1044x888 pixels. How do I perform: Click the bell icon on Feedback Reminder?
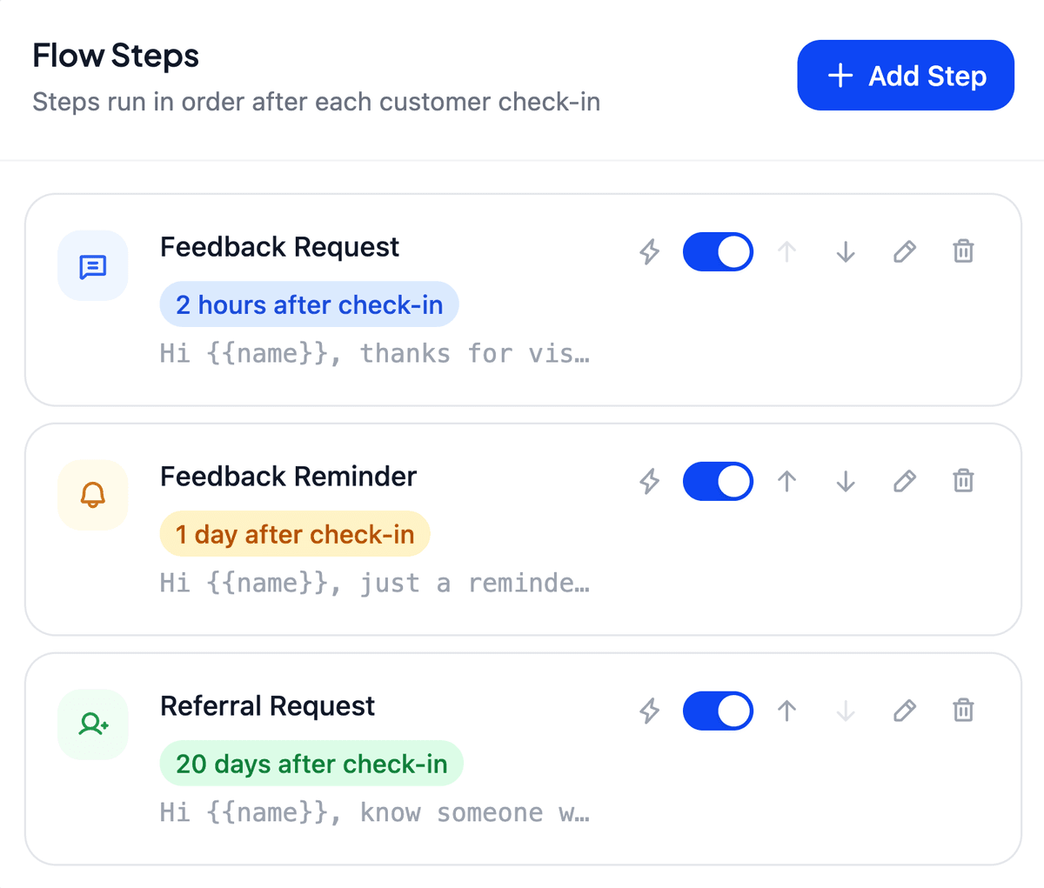tap(92, 495)
